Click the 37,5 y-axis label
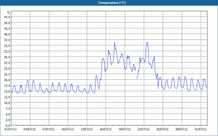The image size is (218, 136). coord(7,40)
